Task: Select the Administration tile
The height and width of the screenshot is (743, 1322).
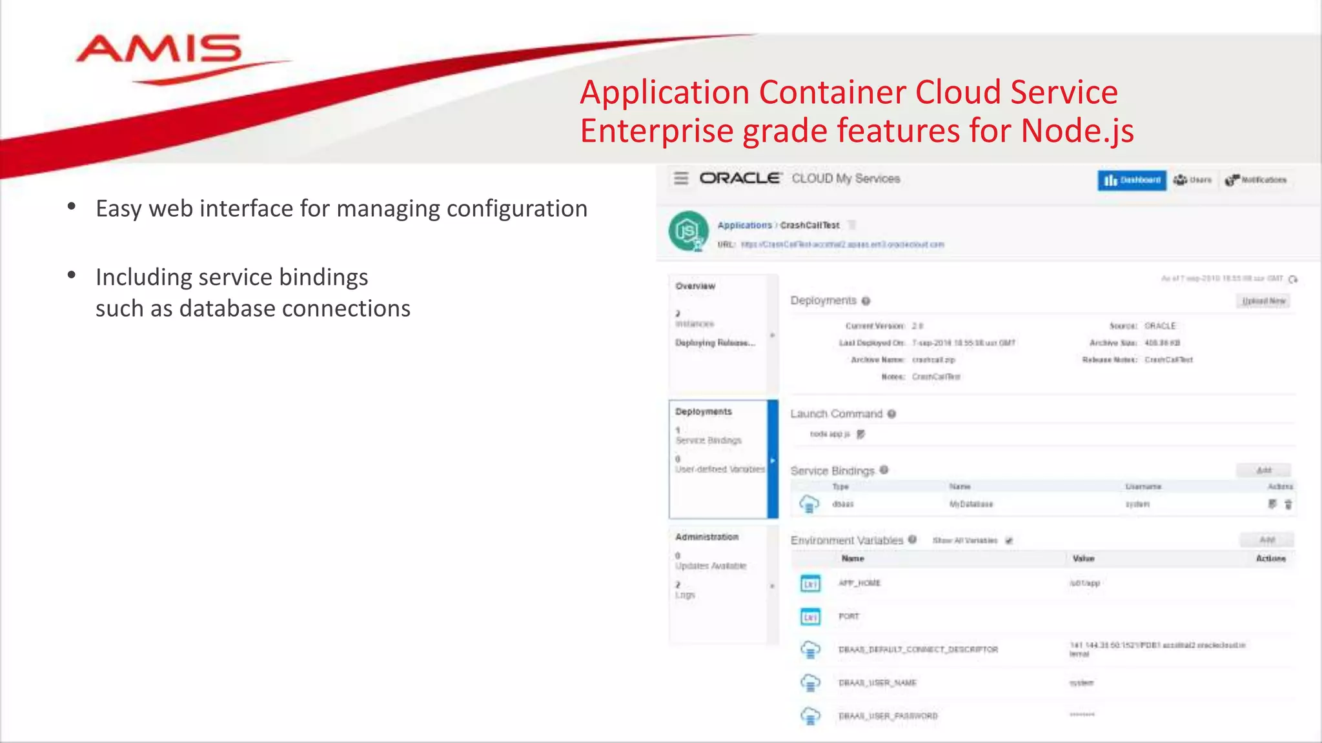Action: [723, 584]
